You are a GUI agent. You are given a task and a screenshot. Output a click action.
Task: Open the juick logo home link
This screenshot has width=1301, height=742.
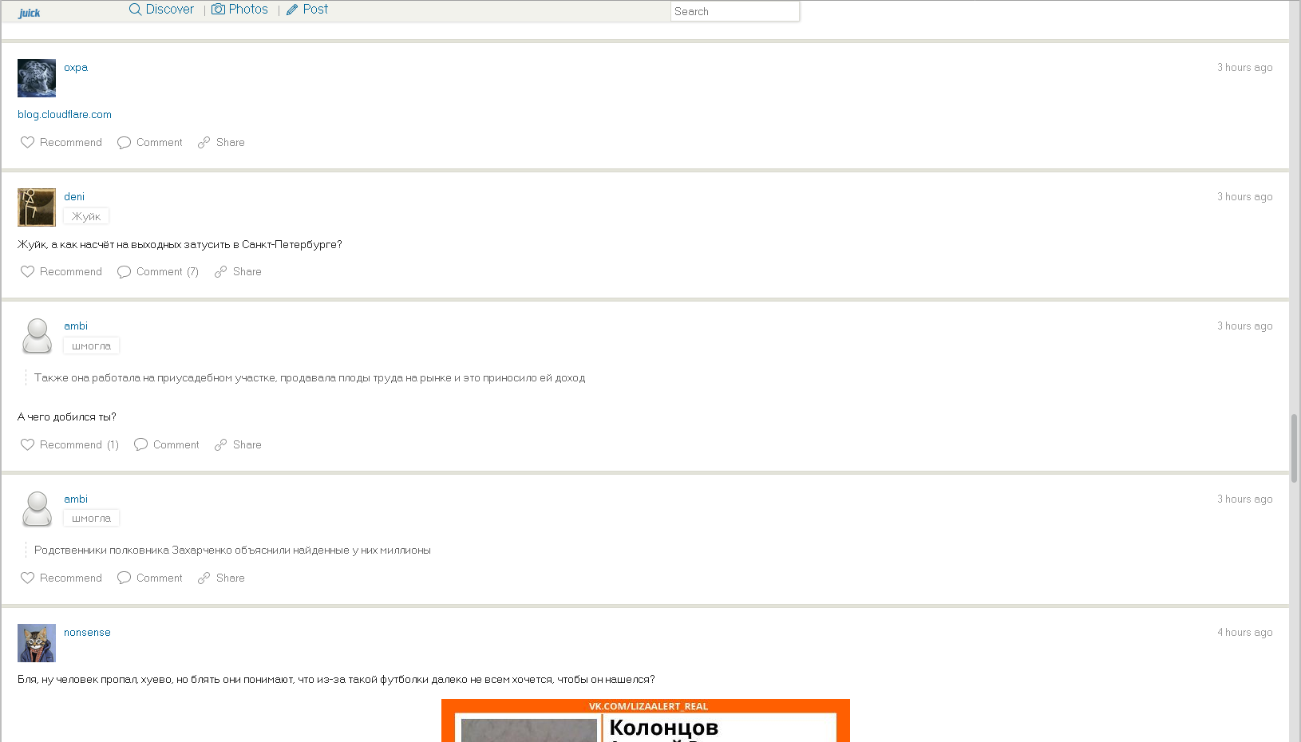30,13
